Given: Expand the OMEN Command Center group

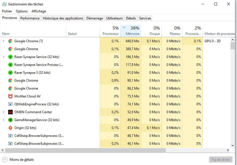Looking at the screenshot, I should click(x=4, y=112).
